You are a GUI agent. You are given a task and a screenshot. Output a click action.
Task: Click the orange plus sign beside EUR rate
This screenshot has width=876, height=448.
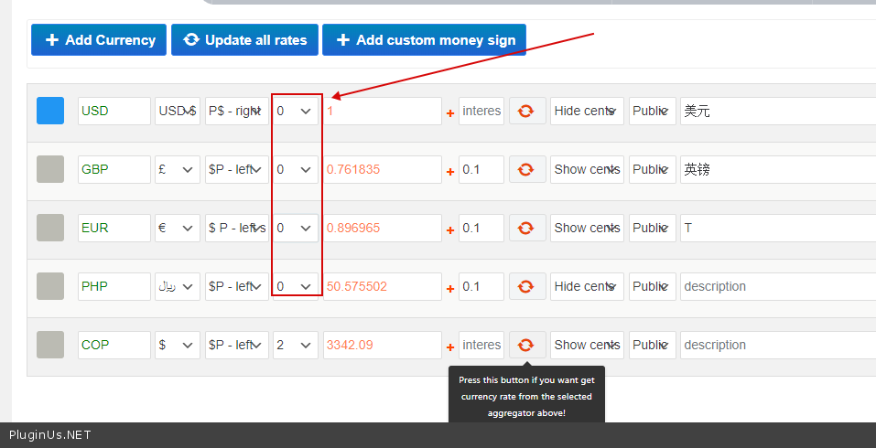point(450,229)
